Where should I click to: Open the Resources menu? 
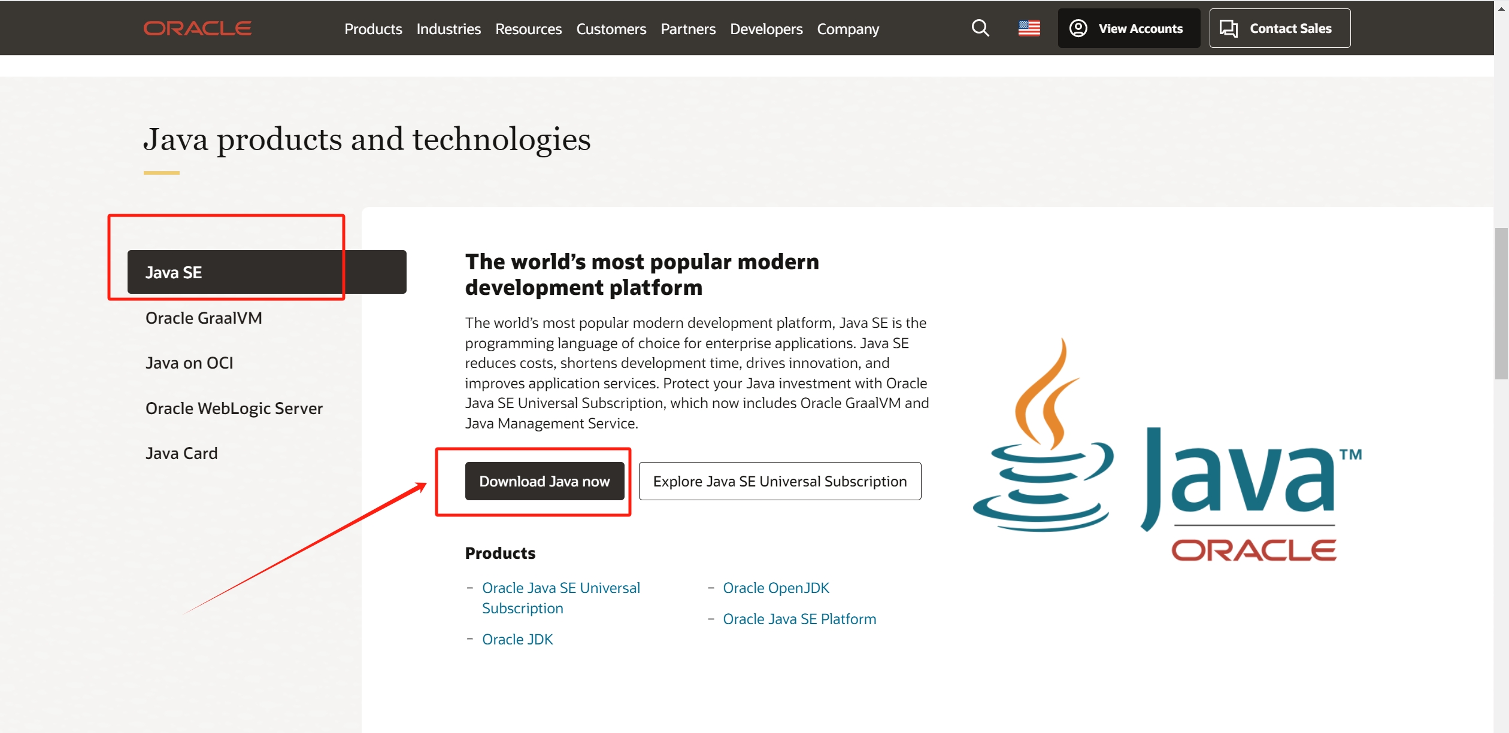(528, 29)
